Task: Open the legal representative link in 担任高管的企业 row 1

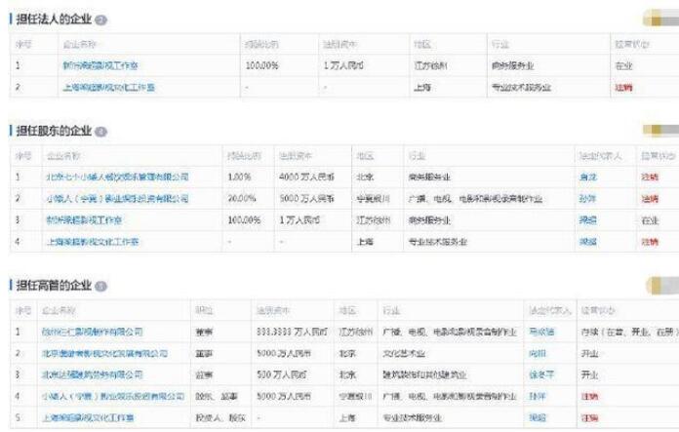Action: (541, 332)
